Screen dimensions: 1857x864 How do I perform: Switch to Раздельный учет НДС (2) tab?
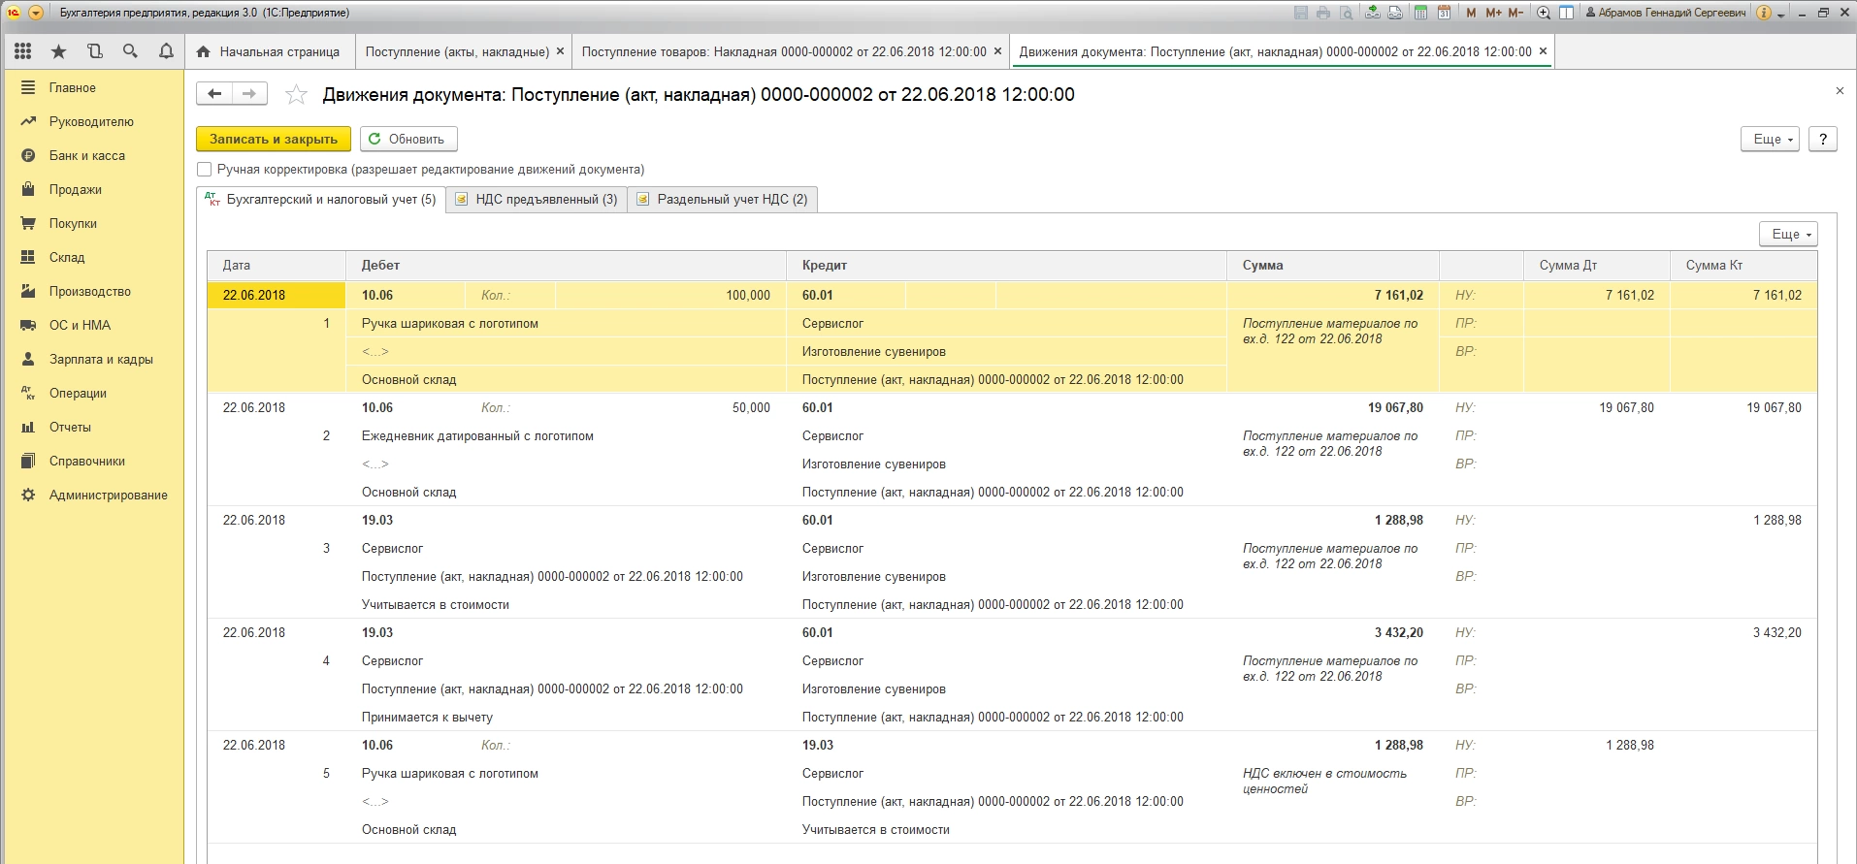(723, 199)
